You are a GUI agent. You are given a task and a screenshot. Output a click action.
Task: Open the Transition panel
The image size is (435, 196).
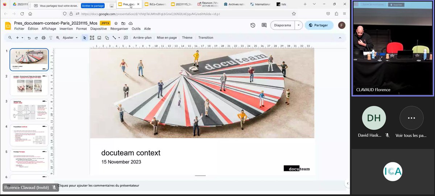coord(206,38)
